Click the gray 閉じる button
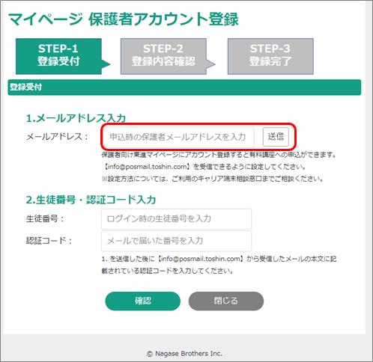Image resolution: width=373 pixels, height=362 pixels. pyautogui.click(x=226, y=301)
